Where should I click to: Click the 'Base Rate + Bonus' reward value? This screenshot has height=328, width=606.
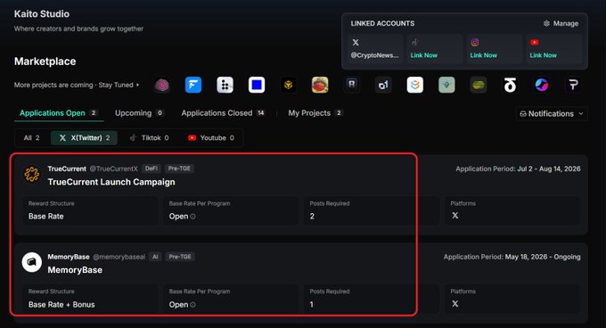[x=61, y=305]
